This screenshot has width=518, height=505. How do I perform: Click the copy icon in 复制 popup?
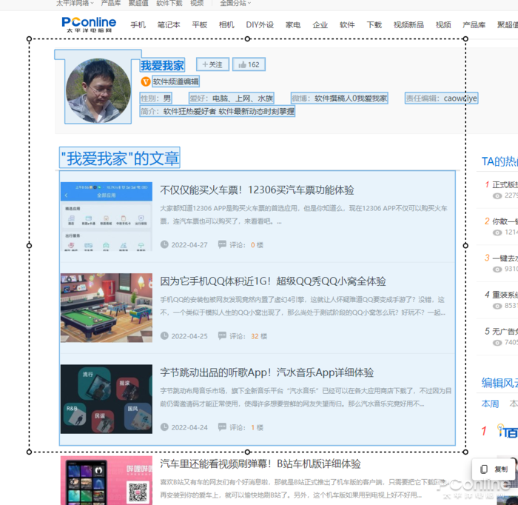pyautogui.click(x=484, y=469)
